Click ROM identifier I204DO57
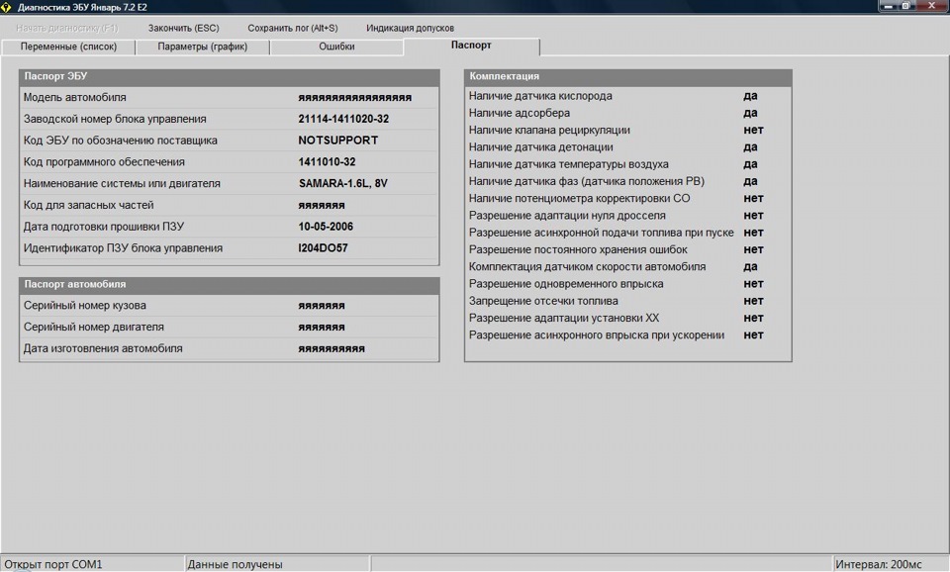Image resolution: width=950 pixels, height=572 pixels. (x=323, y=247)
